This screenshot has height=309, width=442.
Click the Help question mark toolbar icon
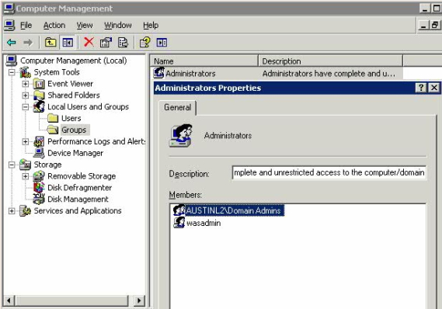point(145,43)
